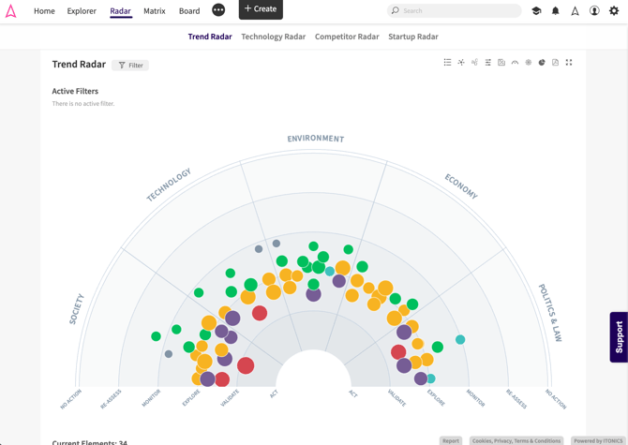This screenshot has height=445, width=628.
Task: Open user profile icon
Action: tap(594, 11)
